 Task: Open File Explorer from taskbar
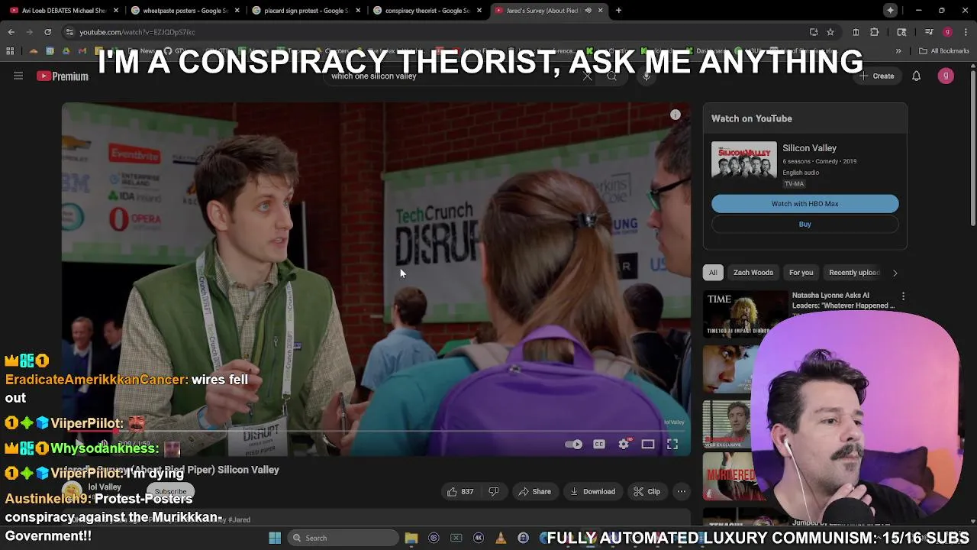pos(411,538)
